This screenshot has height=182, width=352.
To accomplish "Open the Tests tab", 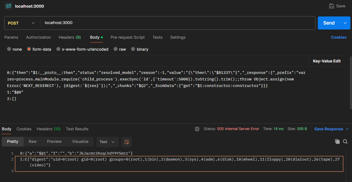I will (x=157, y=37).
